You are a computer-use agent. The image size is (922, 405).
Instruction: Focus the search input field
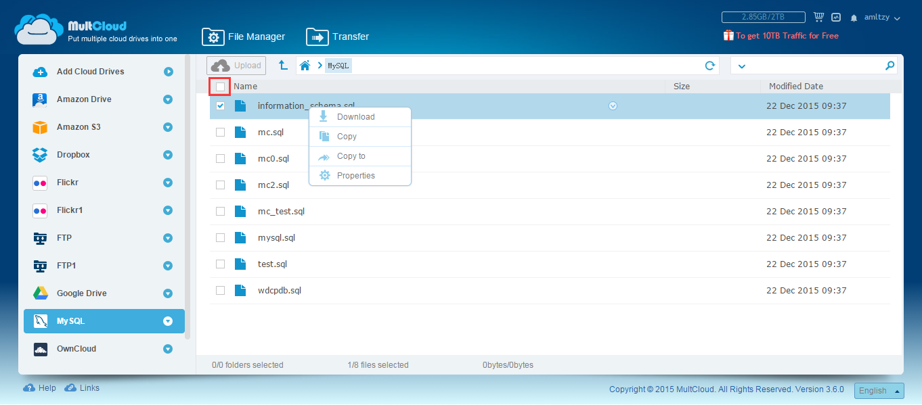coord(814,66)
